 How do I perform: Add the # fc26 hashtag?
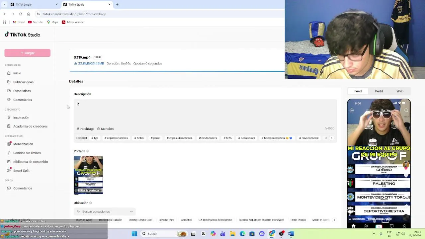tap(227, 138)
